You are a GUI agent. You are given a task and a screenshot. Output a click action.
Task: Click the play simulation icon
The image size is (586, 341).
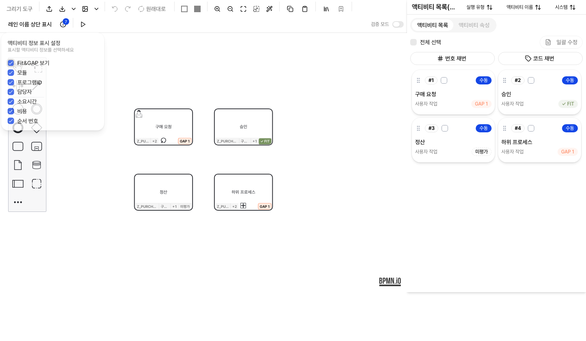(83, 24)
